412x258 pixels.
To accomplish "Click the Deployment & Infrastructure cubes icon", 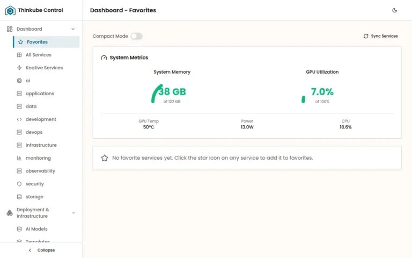I will pos(10,213).
